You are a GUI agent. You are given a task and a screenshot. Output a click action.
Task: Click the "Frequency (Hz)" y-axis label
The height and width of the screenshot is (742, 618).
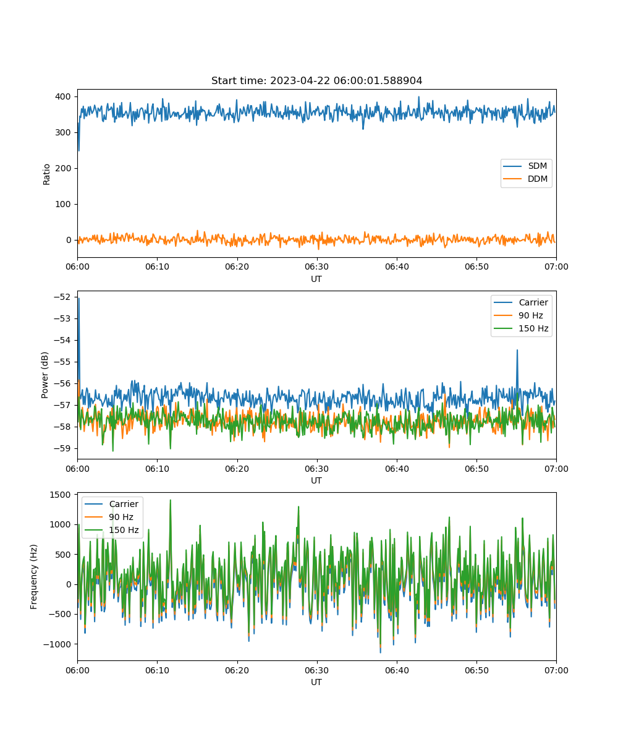(34, 576)
